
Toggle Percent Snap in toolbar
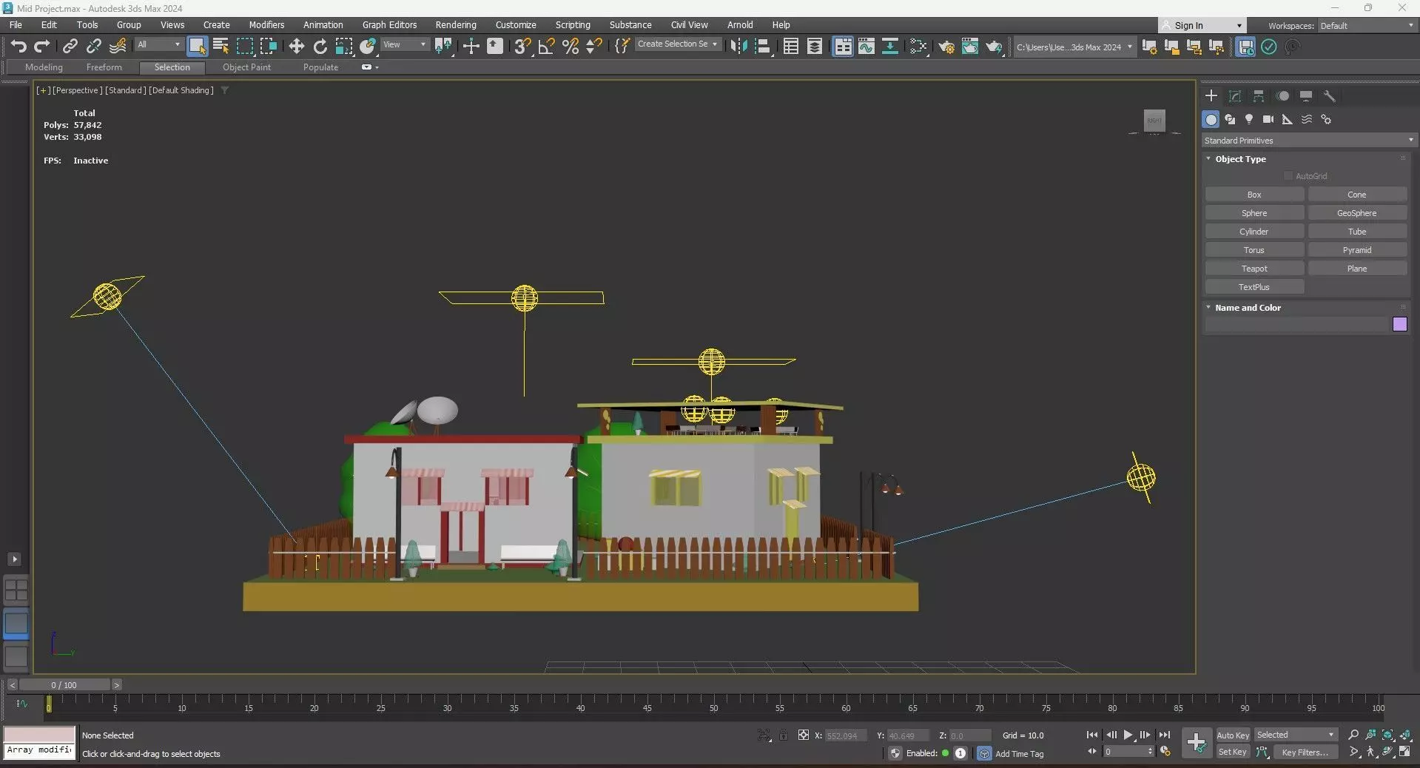pyautogui.click(x=570, y=47)
